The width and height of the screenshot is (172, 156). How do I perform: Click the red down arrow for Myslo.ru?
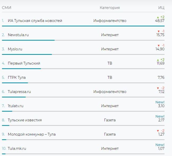pyautogui.click(x=159, y=46)
